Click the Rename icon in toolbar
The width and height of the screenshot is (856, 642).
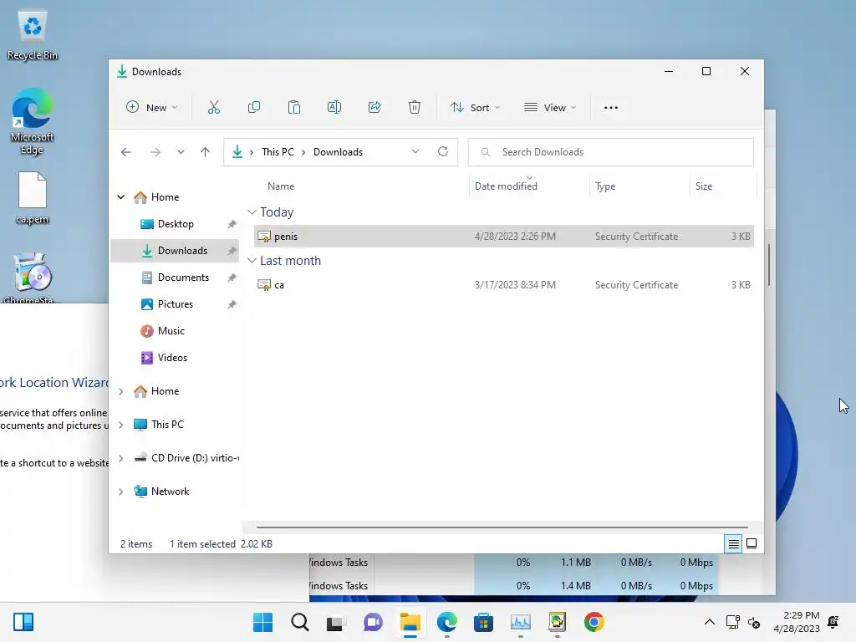pos(334,108)
